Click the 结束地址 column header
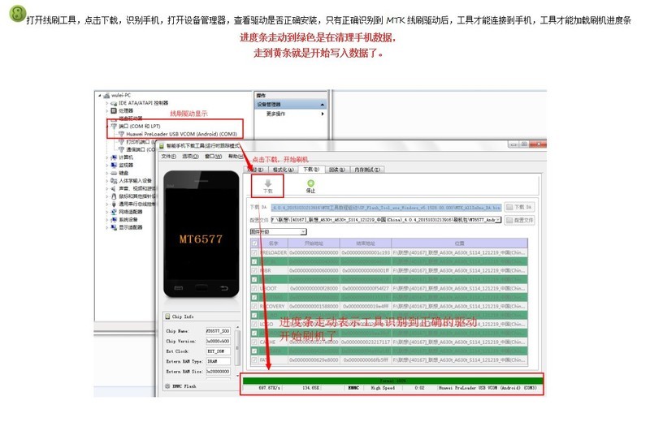Viewport: 650px width, 422px height. pyautogui.click(x=365, y=243)
